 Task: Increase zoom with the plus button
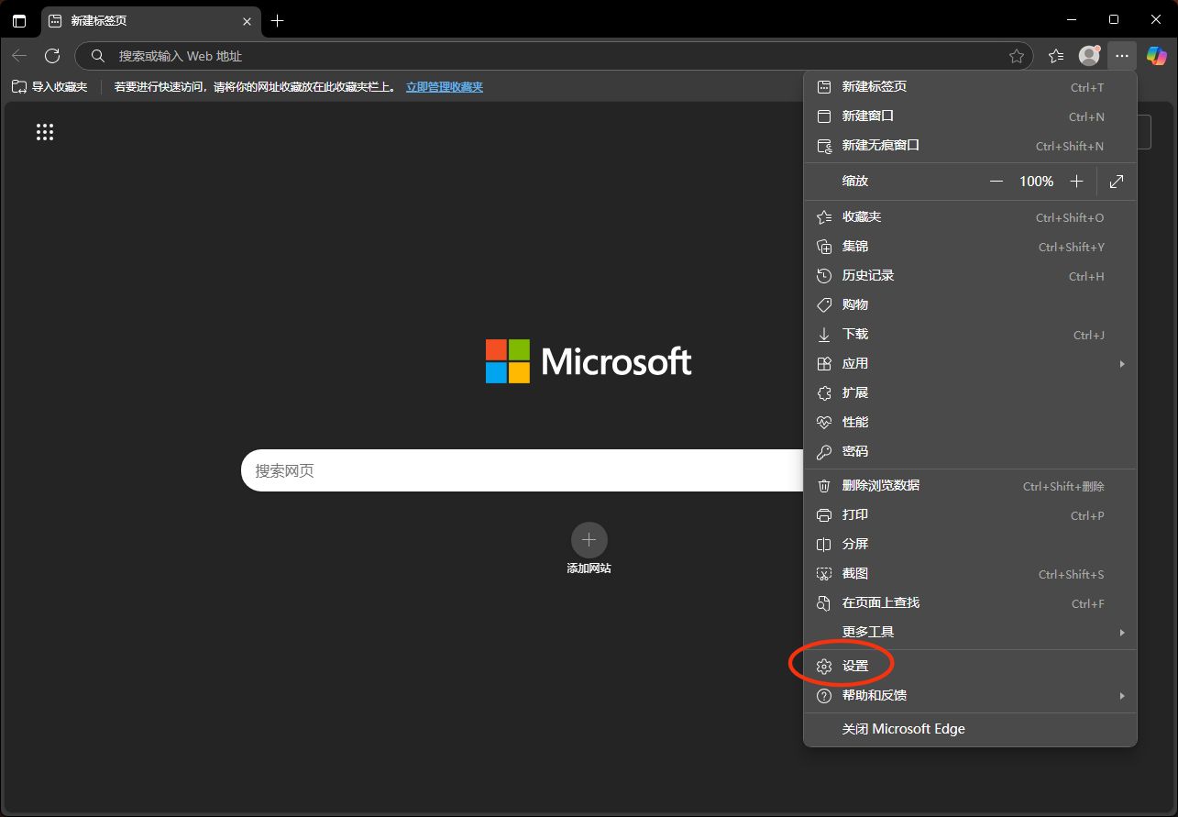(x=1077, y=182)
